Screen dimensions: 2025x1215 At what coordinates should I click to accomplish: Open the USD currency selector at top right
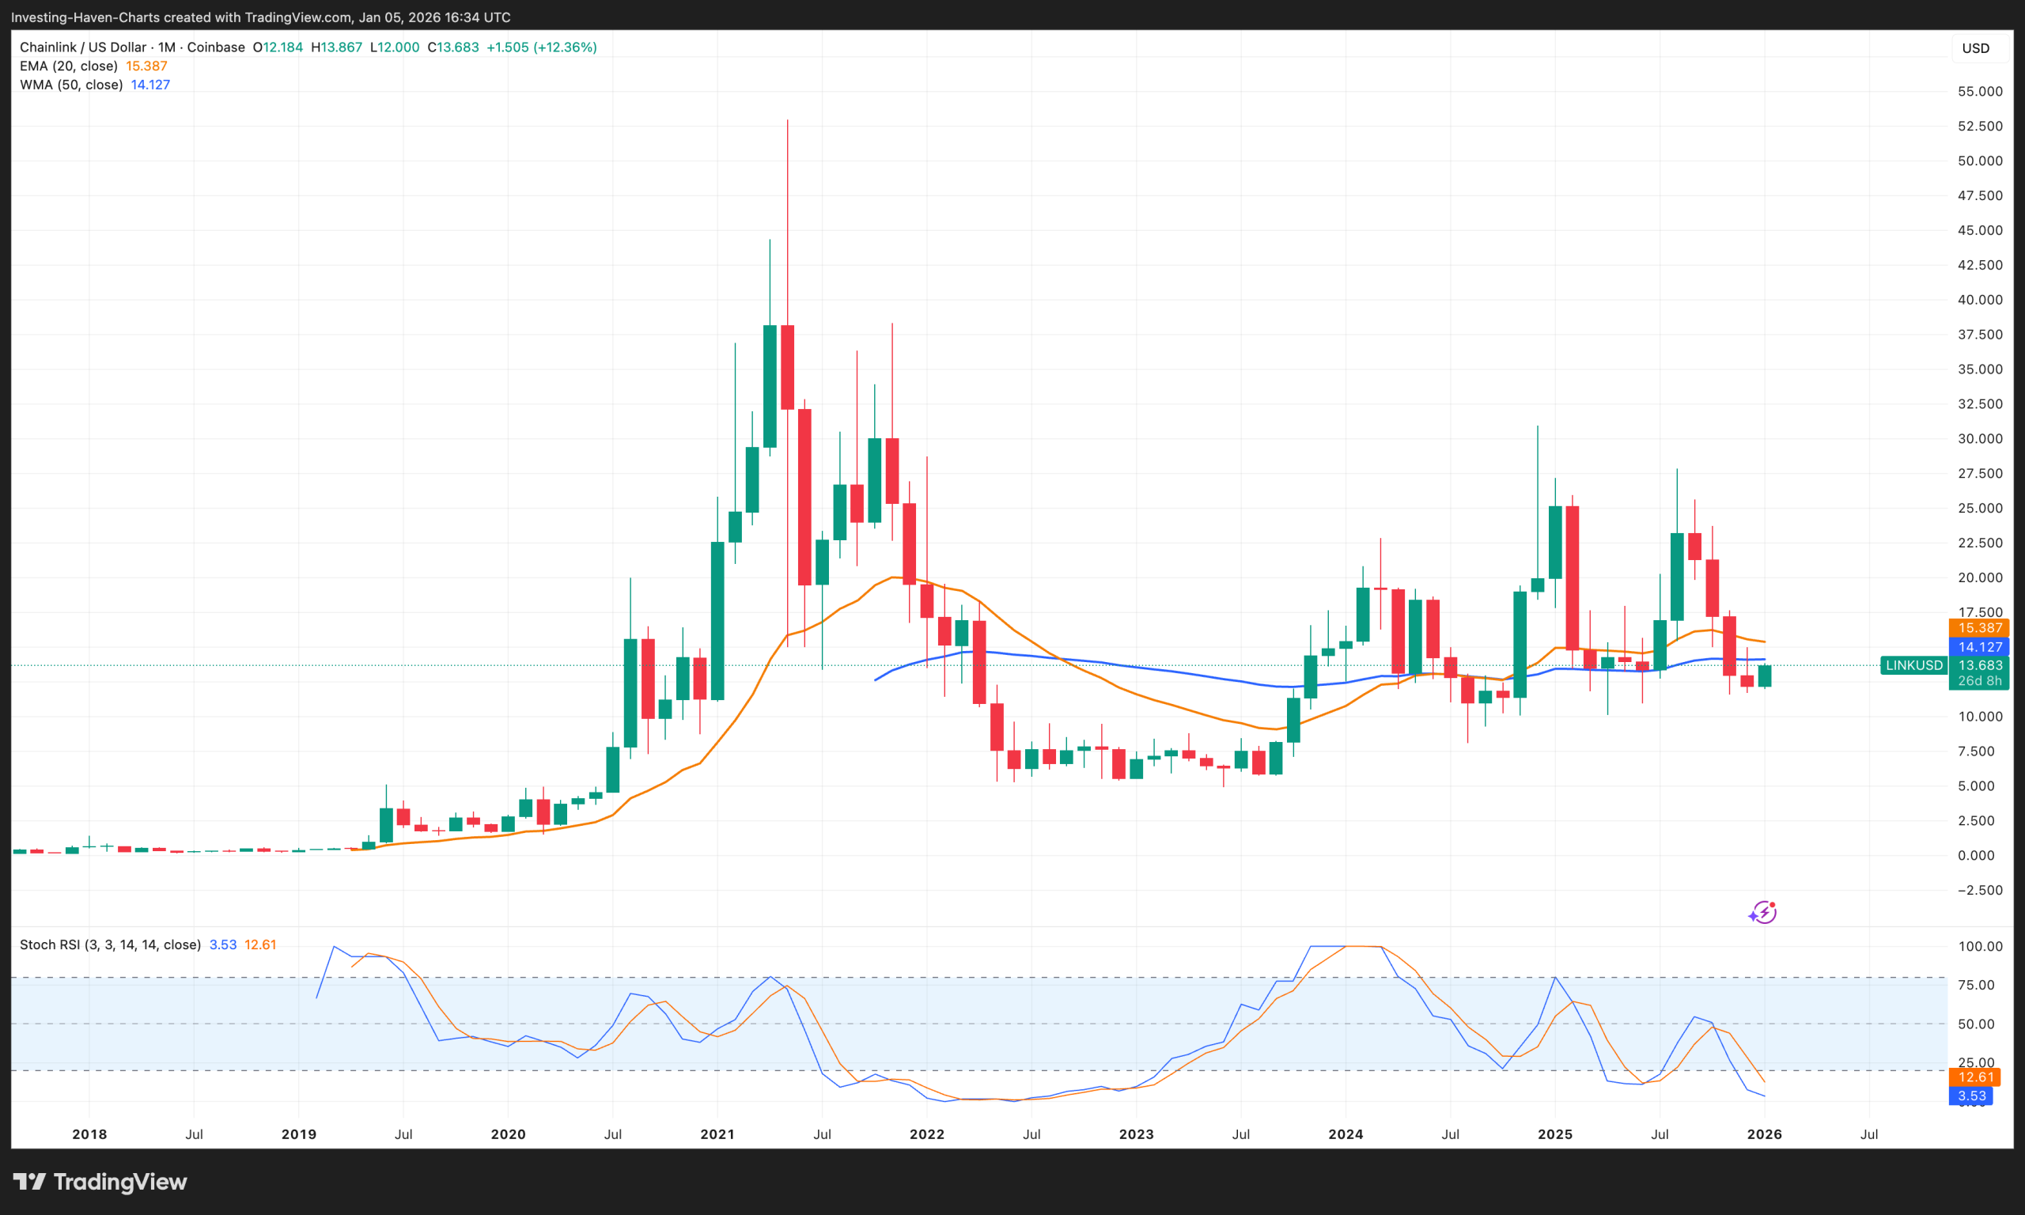[1977, 47]
